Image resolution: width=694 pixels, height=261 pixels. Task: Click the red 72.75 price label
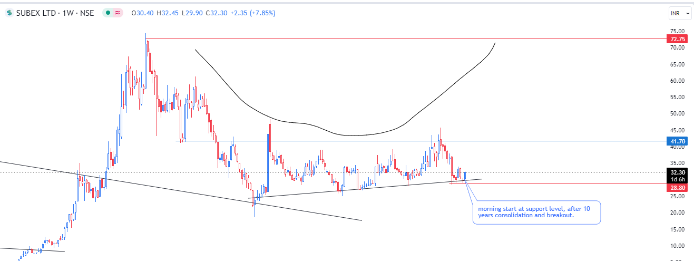[x=676, y=39]
